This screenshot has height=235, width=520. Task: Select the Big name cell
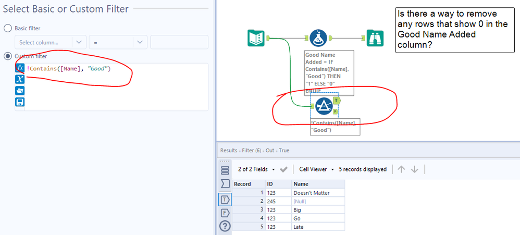[x=318, y=210]
